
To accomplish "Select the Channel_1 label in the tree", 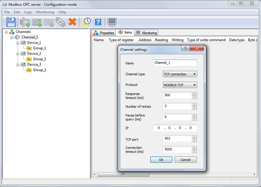I will 30,37.
